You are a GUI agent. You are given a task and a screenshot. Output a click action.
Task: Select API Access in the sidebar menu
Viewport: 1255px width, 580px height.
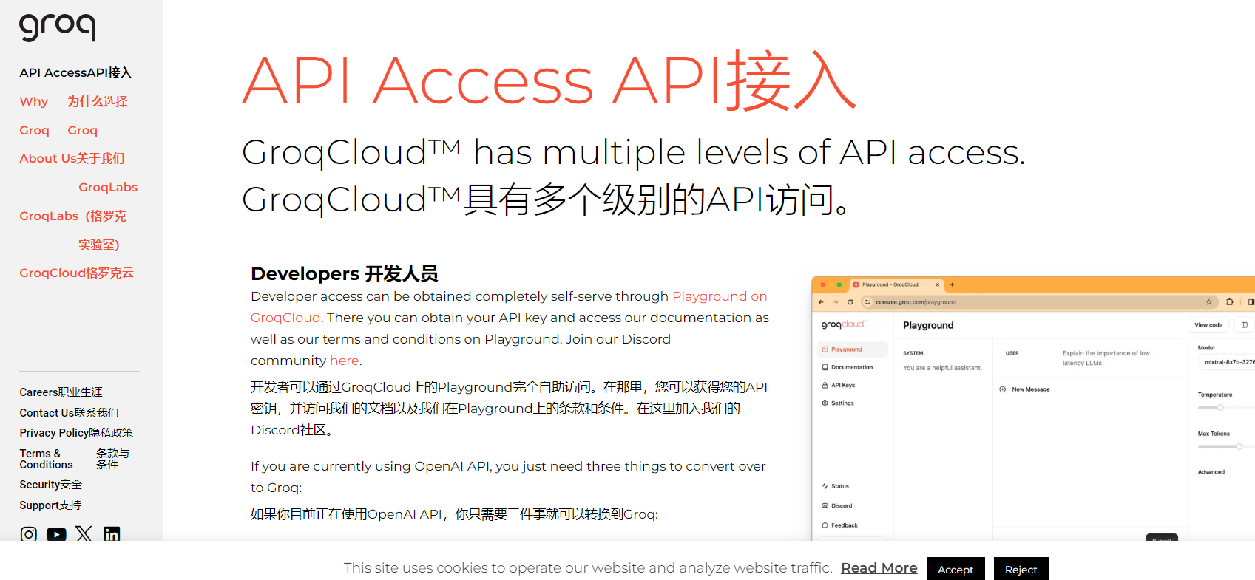coord(75,72)
